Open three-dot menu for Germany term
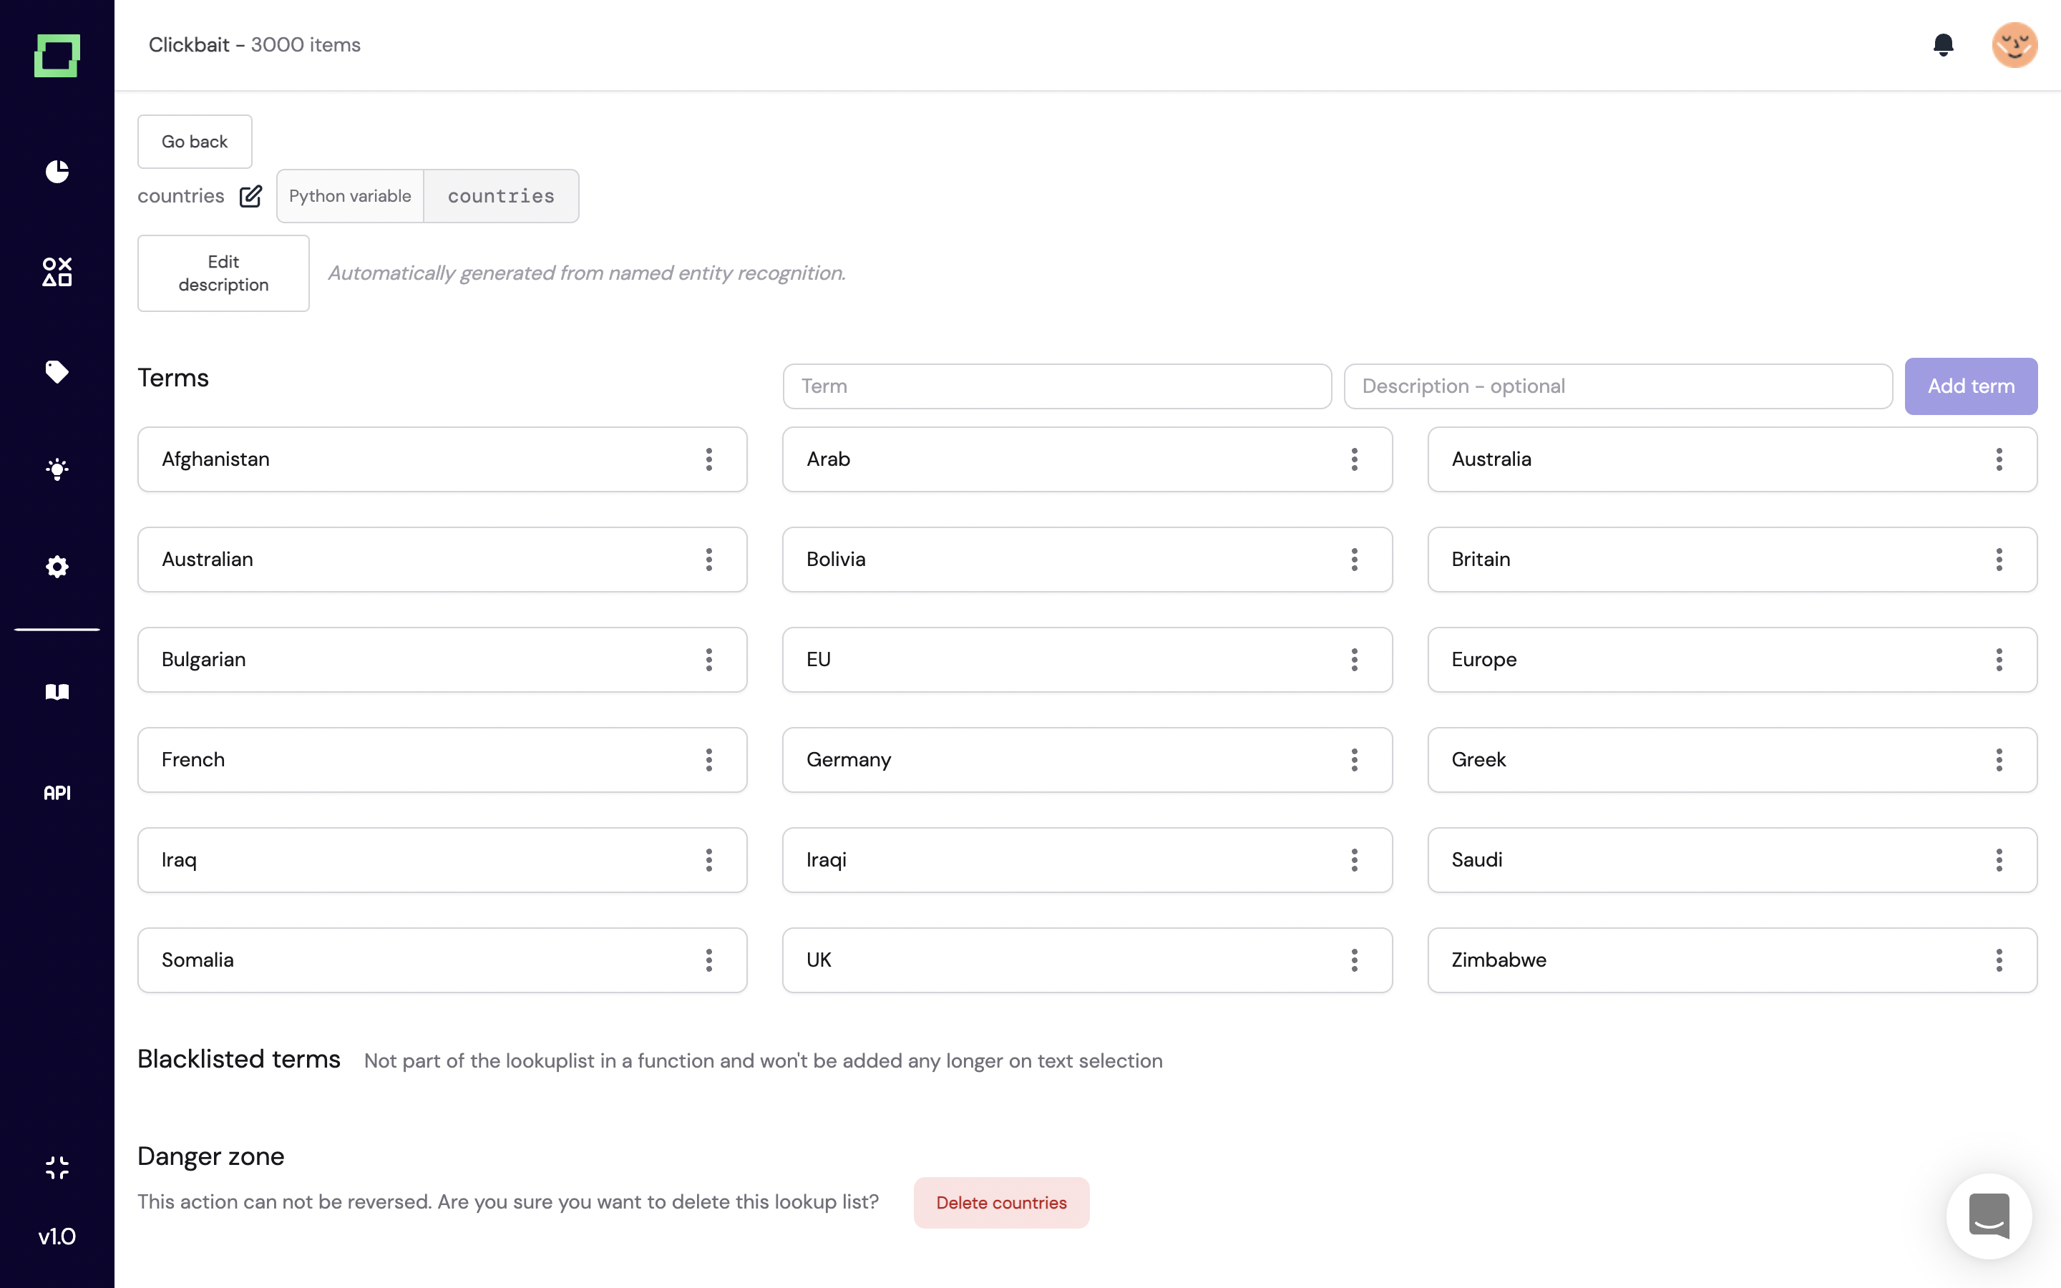The height and width of the screenshot is (1288, 2061). (x=1354, y=760)
